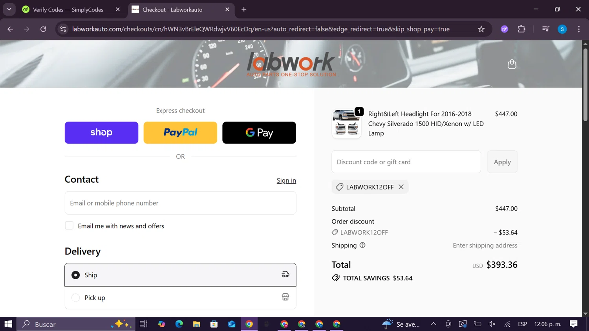Show hidden system tray icons chevron

point(433,324)
